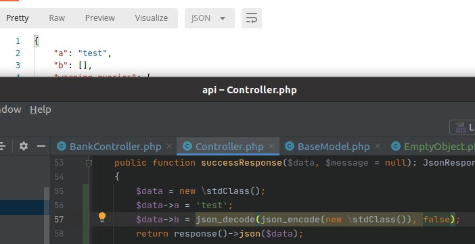The height and width of the screenshot is (244, 475).
Task: Open the BankController.php editor tab
Action: coord(116,147)
